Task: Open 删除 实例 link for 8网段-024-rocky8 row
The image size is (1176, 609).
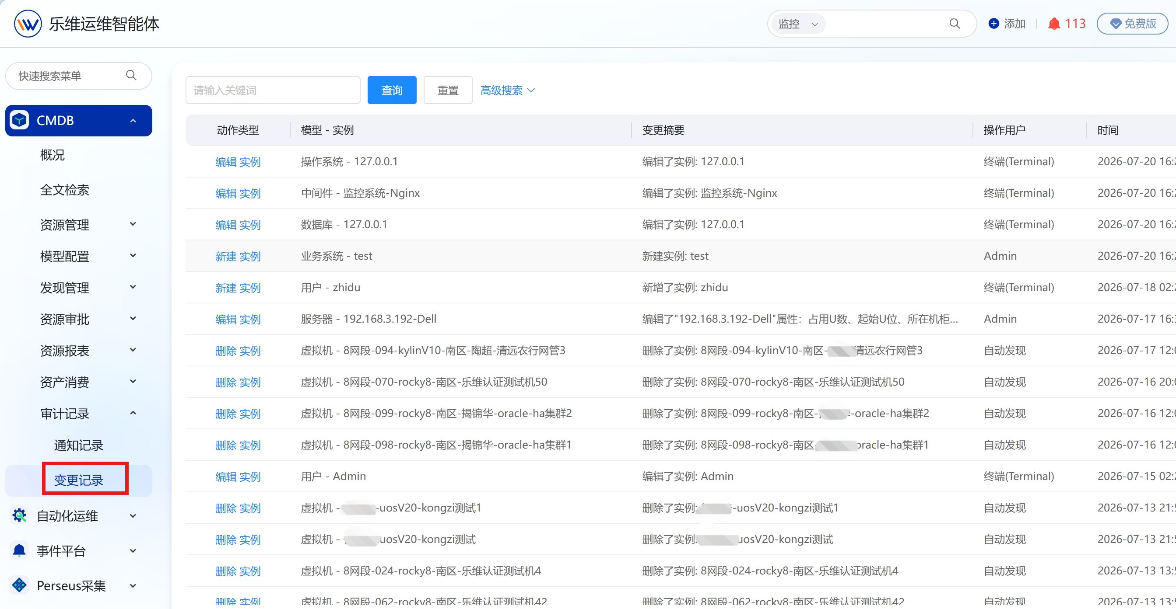Action: pos(238,571)
